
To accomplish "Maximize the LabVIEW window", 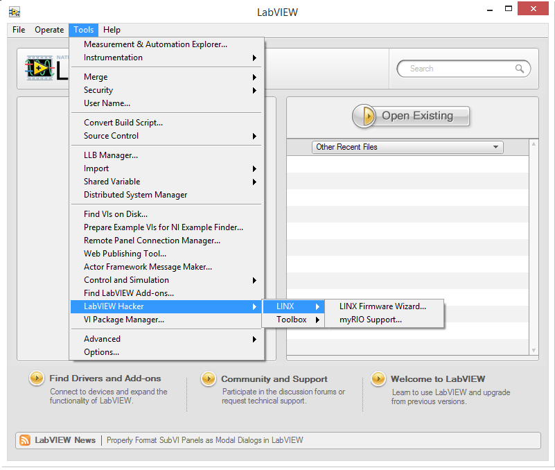I will point(509,9).
